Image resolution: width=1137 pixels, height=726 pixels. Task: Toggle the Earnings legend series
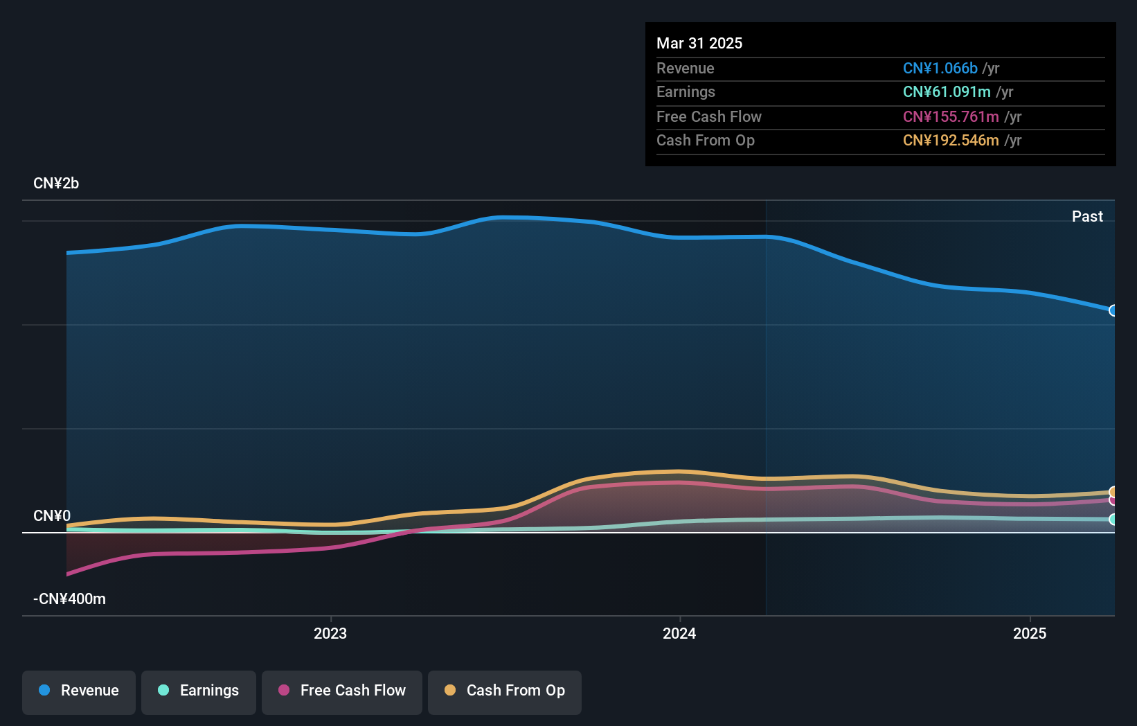(199, 691)
